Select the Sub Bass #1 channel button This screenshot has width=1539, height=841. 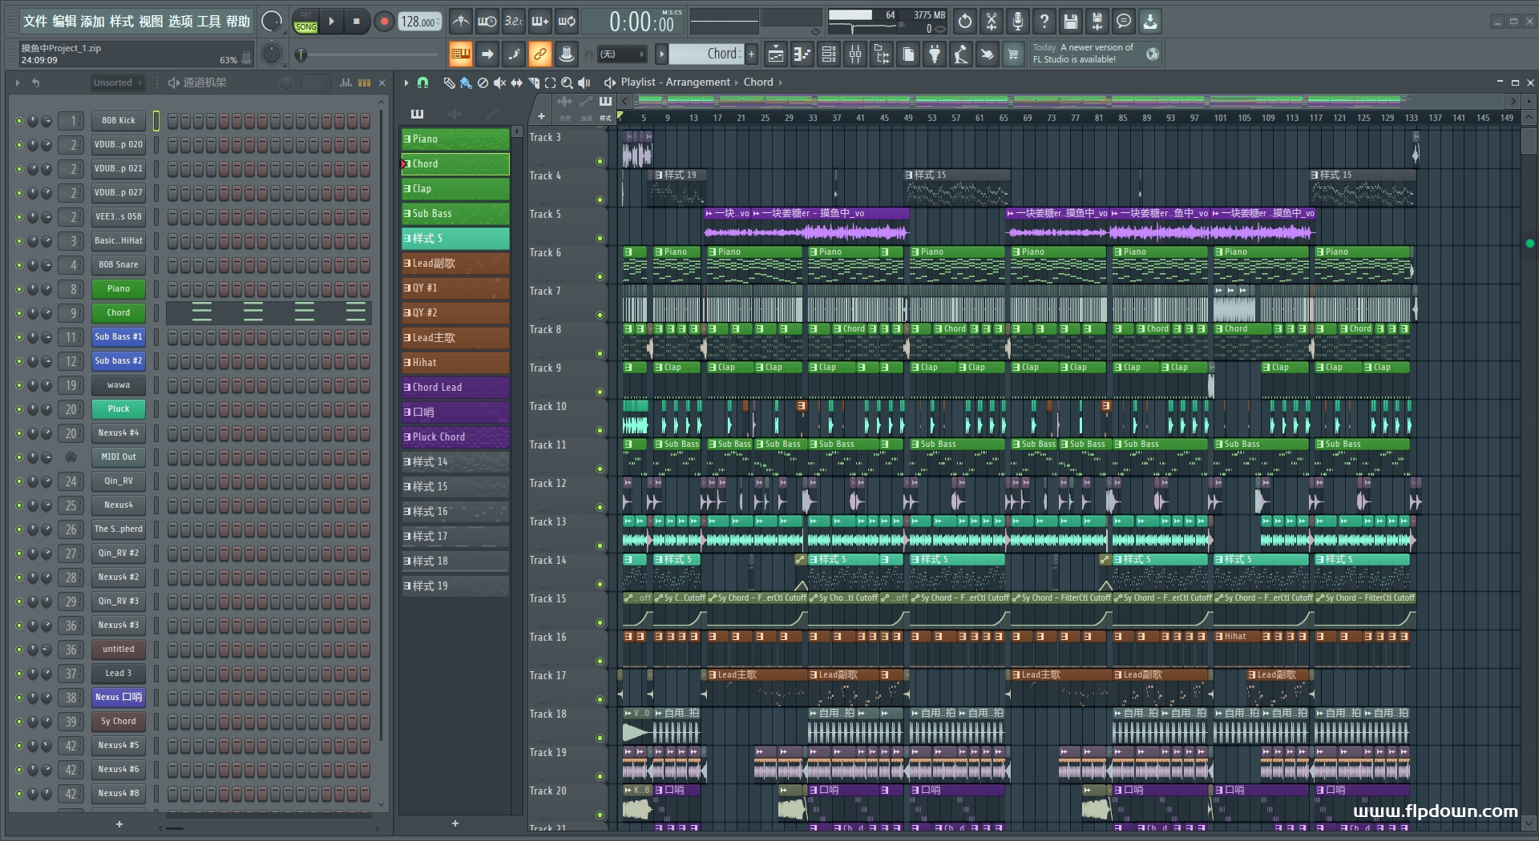click(x=119, y=337)
